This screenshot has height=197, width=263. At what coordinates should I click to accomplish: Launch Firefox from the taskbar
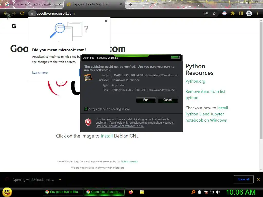pyautogui.click(x=131, y=192)
